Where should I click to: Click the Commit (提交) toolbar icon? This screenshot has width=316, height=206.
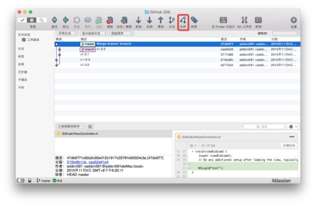pyautogui.click(x=54, y=20)
